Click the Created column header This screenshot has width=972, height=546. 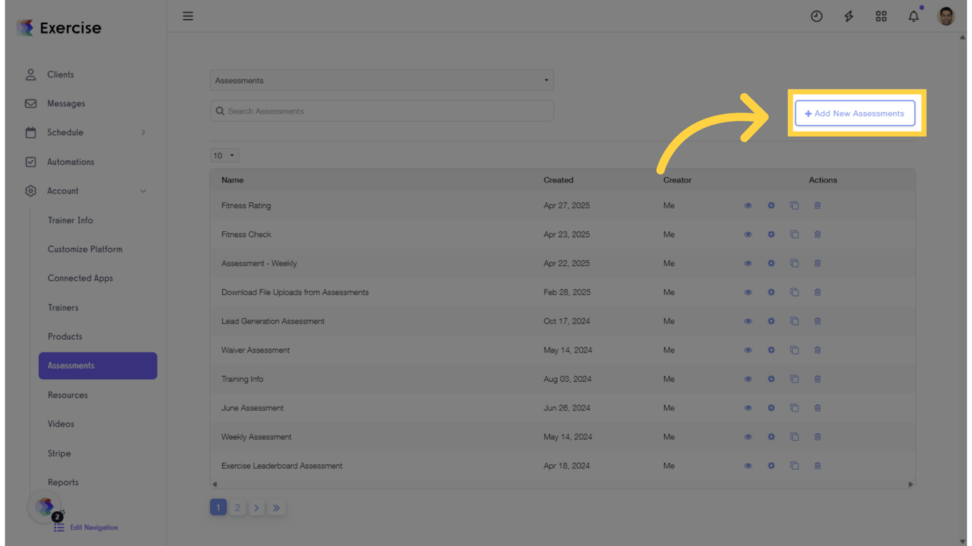click(x=559, y=180)
